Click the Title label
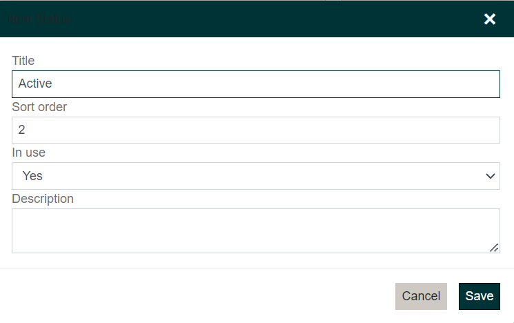The image size is (514, 323). coord(23,61)
